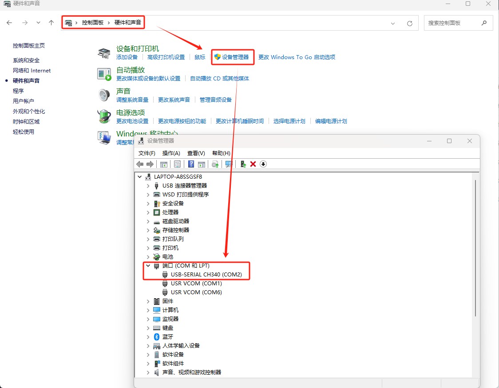499x388 pixels.
Task: Open the 查看(V) menu
Action: coord(196,153)
